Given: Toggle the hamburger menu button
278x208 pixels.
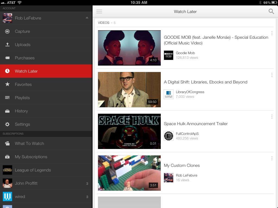Looking at the screenshot, I should tap(99, 11).
